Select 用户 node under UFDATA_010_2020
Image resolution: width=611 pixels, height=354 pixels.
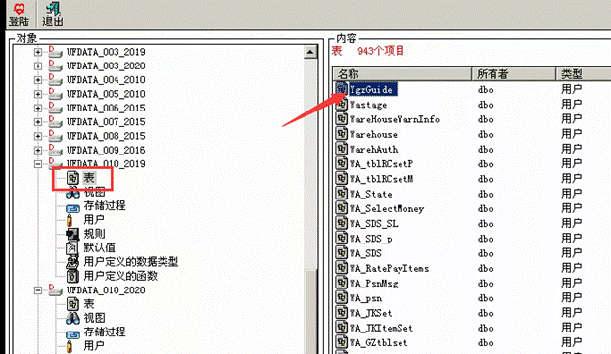(94, 345)
